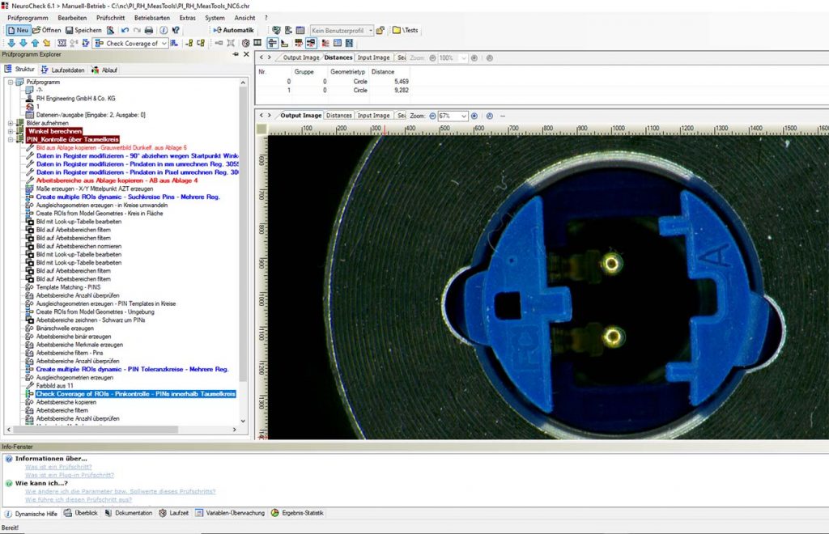
Task: Pin the Prüfprogramm Explorer panel
Action: click(236, 54)
